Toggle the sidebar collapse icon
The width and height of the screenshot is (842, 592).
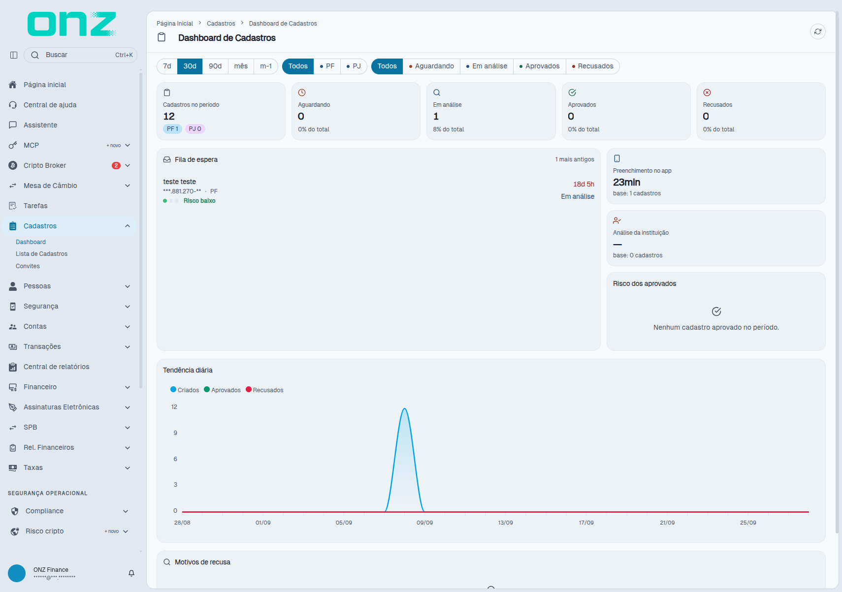point(14,55)
